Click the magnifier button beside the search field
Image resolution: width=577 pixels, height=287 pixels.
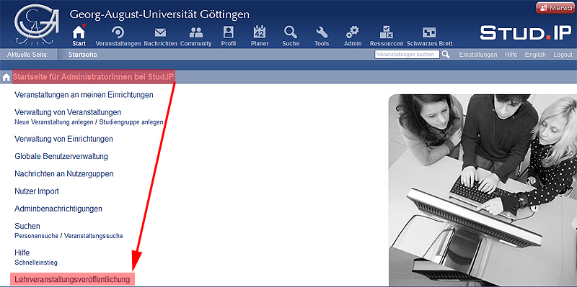point(446,55)
